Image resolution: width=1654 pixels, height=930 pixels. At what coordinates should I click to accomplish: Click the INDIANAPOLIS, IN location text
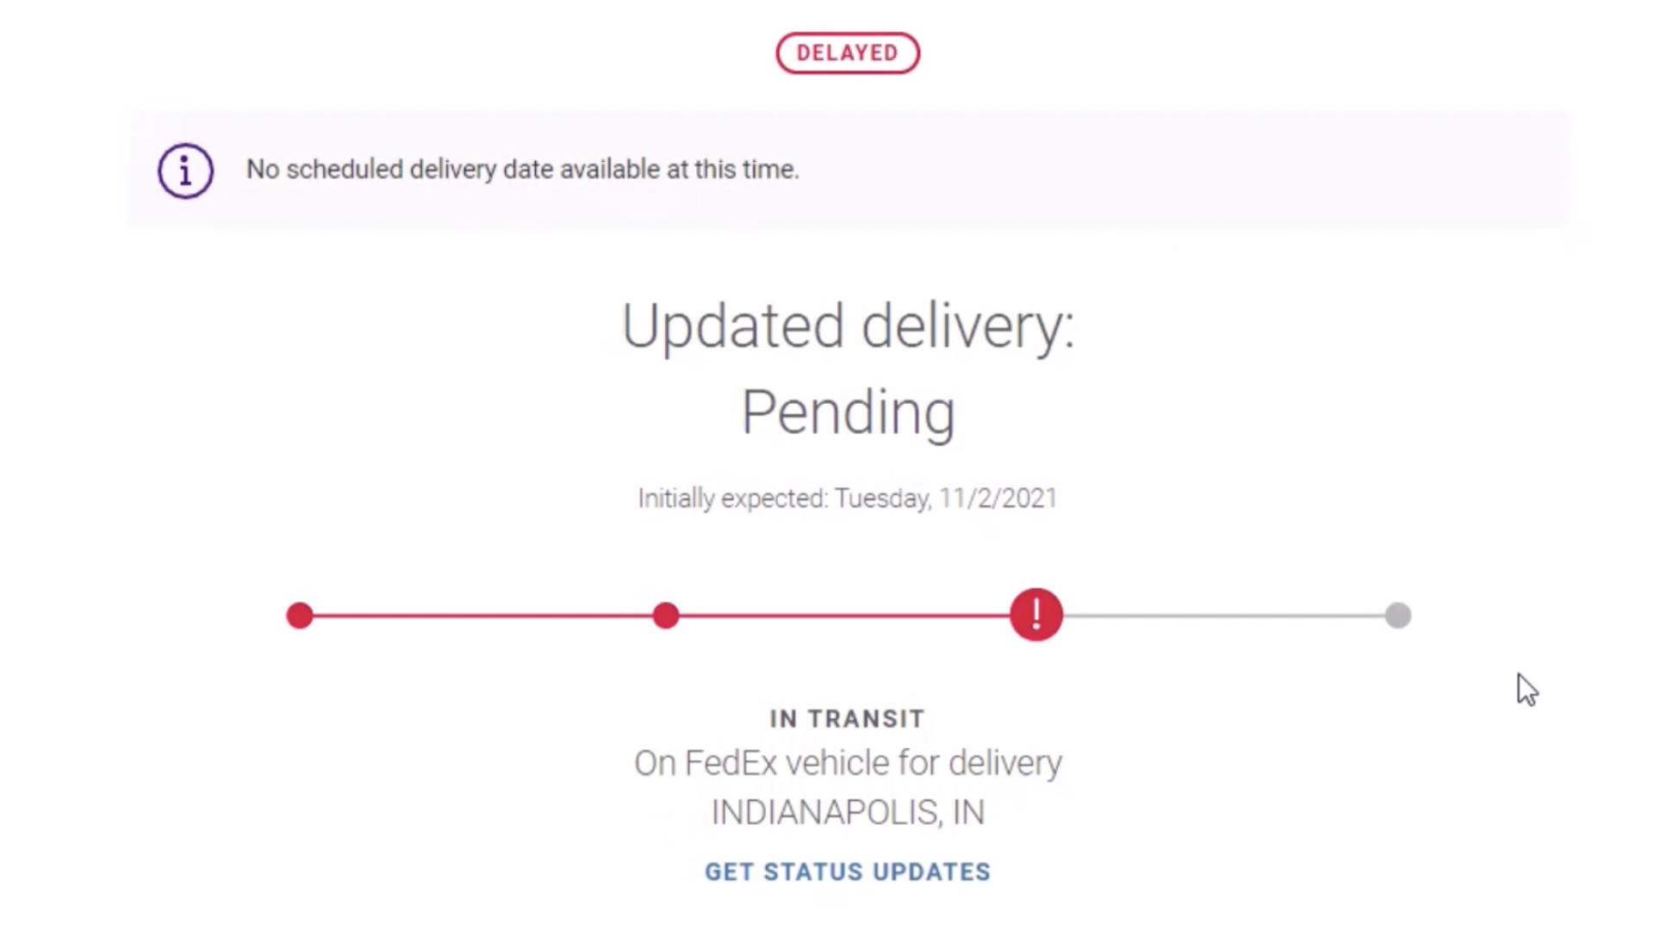pos(848,813)
